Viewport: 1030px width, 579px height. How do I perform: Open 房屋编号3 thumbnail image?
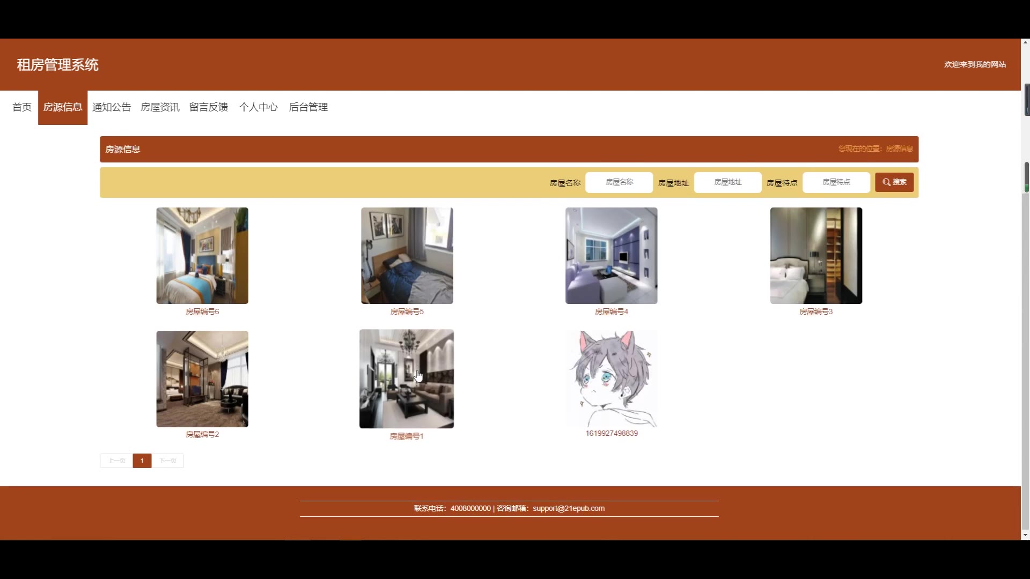pyautogui.click(x=816, y=256)
